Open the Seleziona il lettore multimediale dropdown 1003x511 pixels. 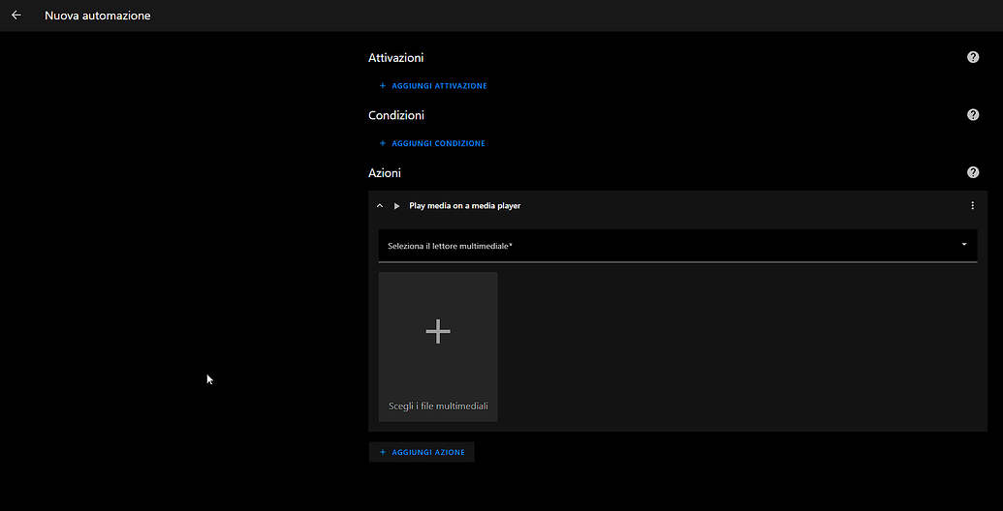pos(677,245)
